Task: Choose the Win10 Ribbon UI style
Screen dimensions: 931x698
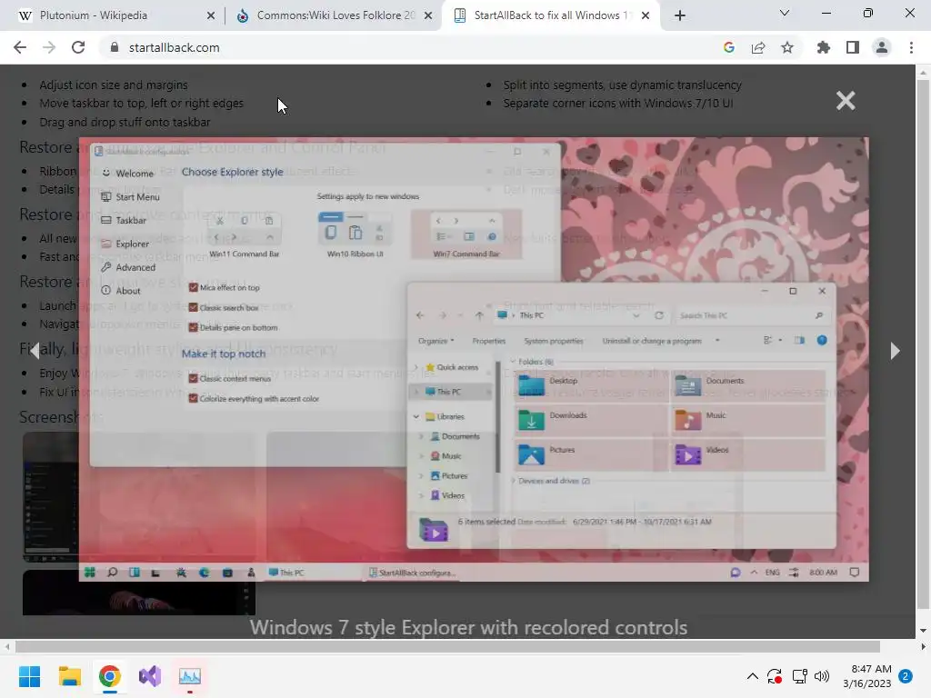Action: (x=355, y=234)
